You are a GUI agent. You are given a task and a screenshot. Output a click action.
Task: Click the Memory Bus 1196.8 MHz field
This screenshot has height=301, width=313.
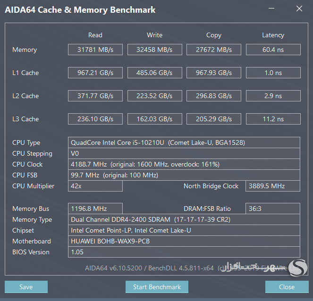(95, 209)
